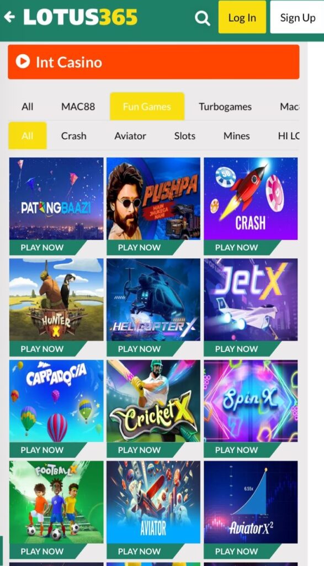Open search via the magnifier icon

coord(202,18)
